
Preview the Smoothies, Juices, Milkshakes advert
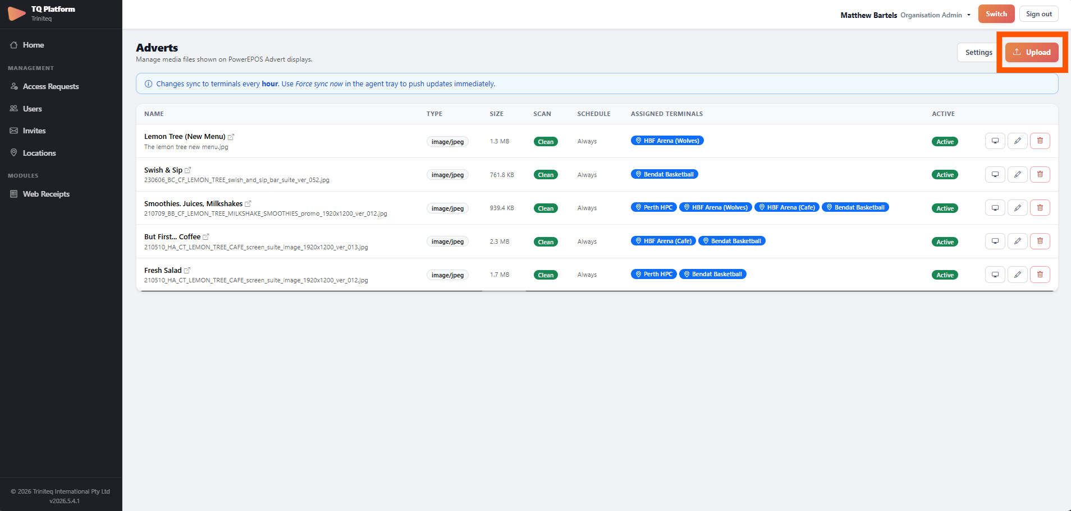coord(995,208)
